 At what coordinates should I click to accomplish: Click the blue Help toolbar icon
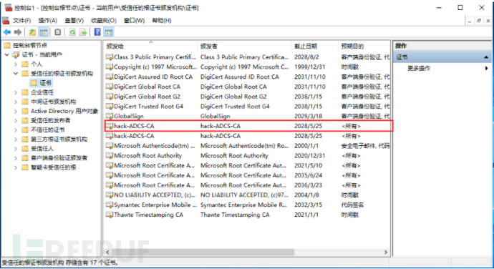[x=97, y=31]
